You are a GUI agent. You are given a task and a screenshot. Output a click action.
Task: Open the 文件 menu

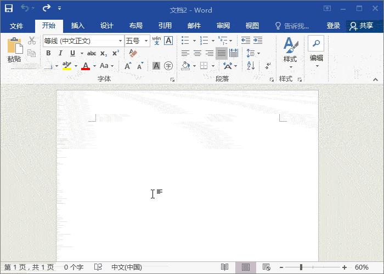(16, 26)
